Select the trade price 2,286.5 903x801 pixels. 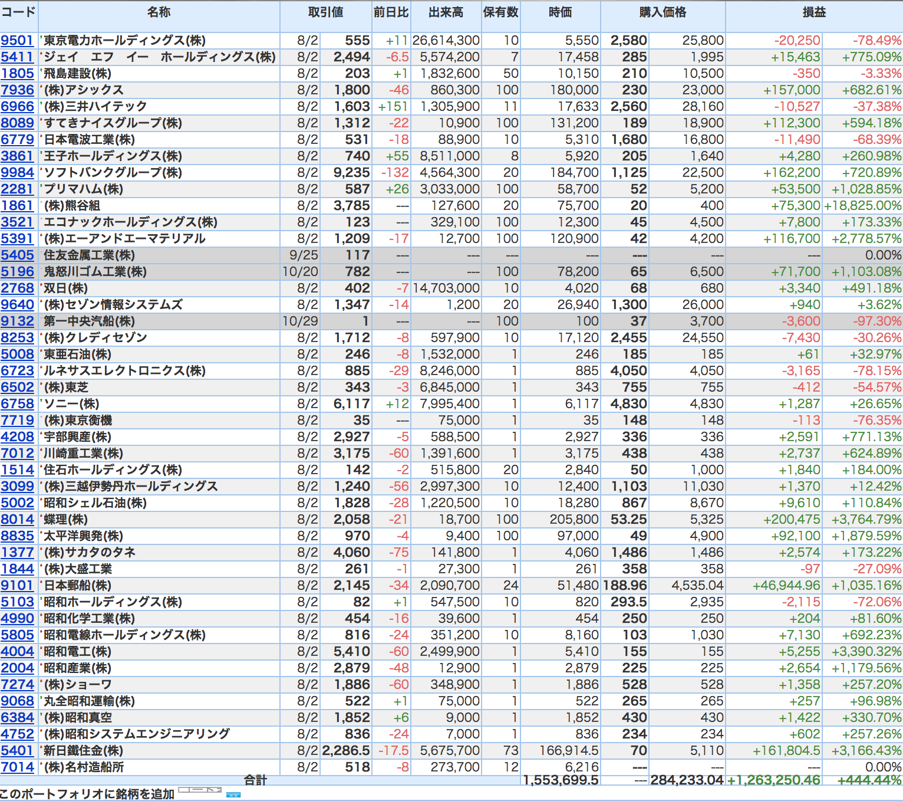346,750
